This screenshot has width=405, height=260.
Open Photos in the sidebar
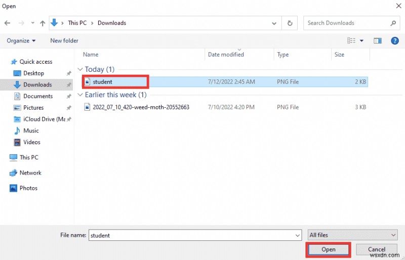coord(28,188)
